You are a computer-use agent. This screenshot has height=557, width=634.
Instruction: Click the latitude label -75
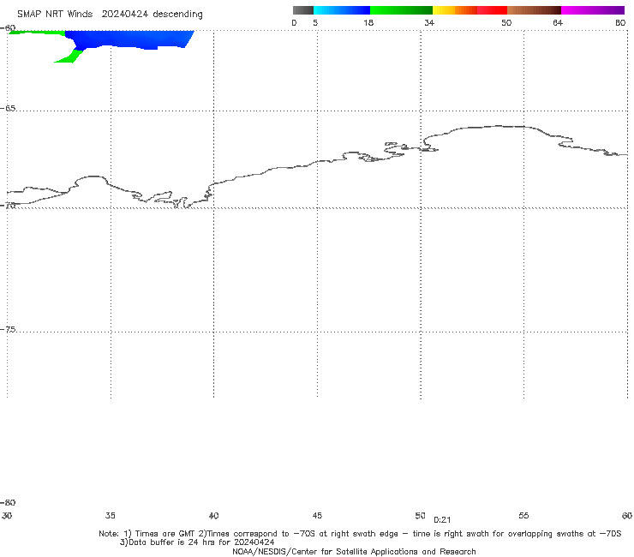click(8, 329)
